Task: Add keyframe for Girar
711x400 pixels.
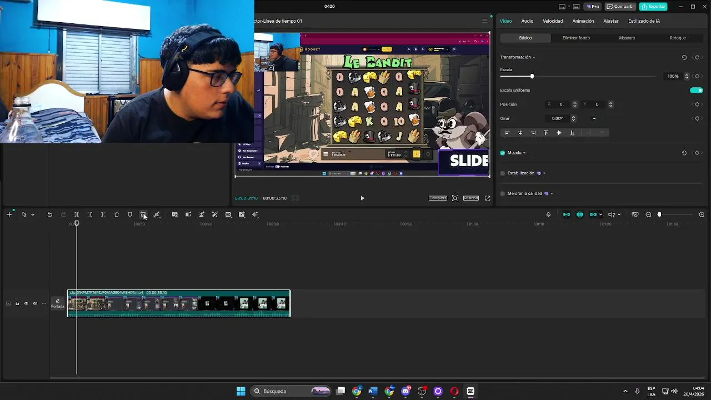Action: [697, 118]
